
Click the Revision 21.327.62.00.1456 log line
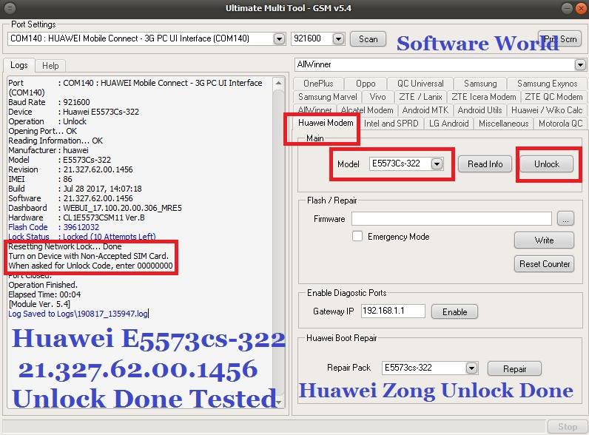[x=70, y=169]
